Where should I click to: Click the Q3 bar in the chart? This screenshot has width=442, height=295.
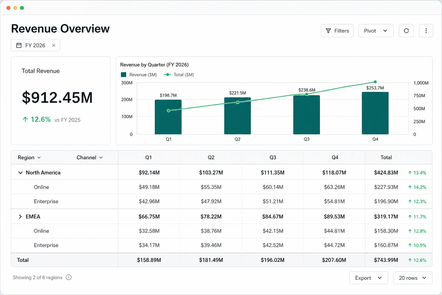(306, 115)
